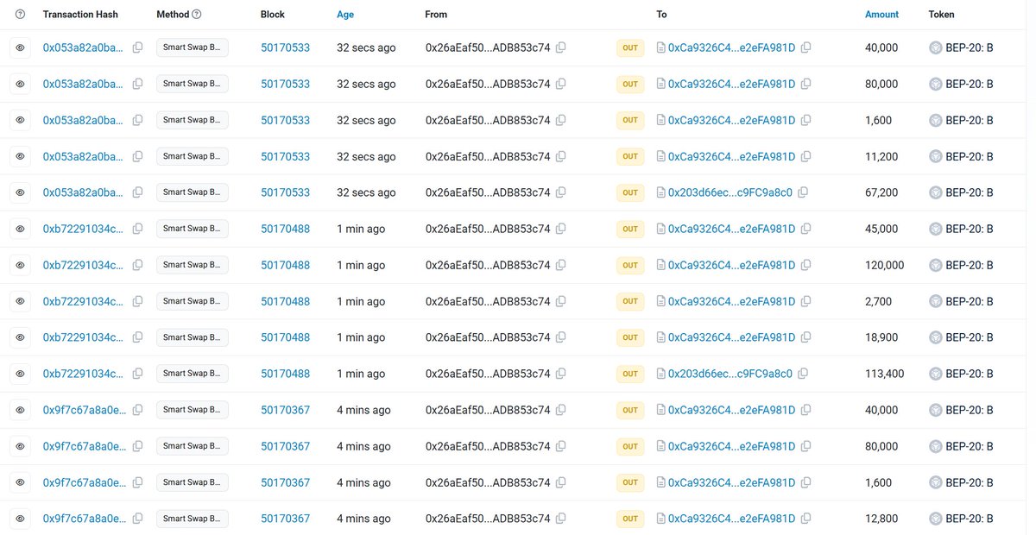Click contract document icon in the 18,900 row
The image size is (1036, 535).
click(x=661, y=338)
